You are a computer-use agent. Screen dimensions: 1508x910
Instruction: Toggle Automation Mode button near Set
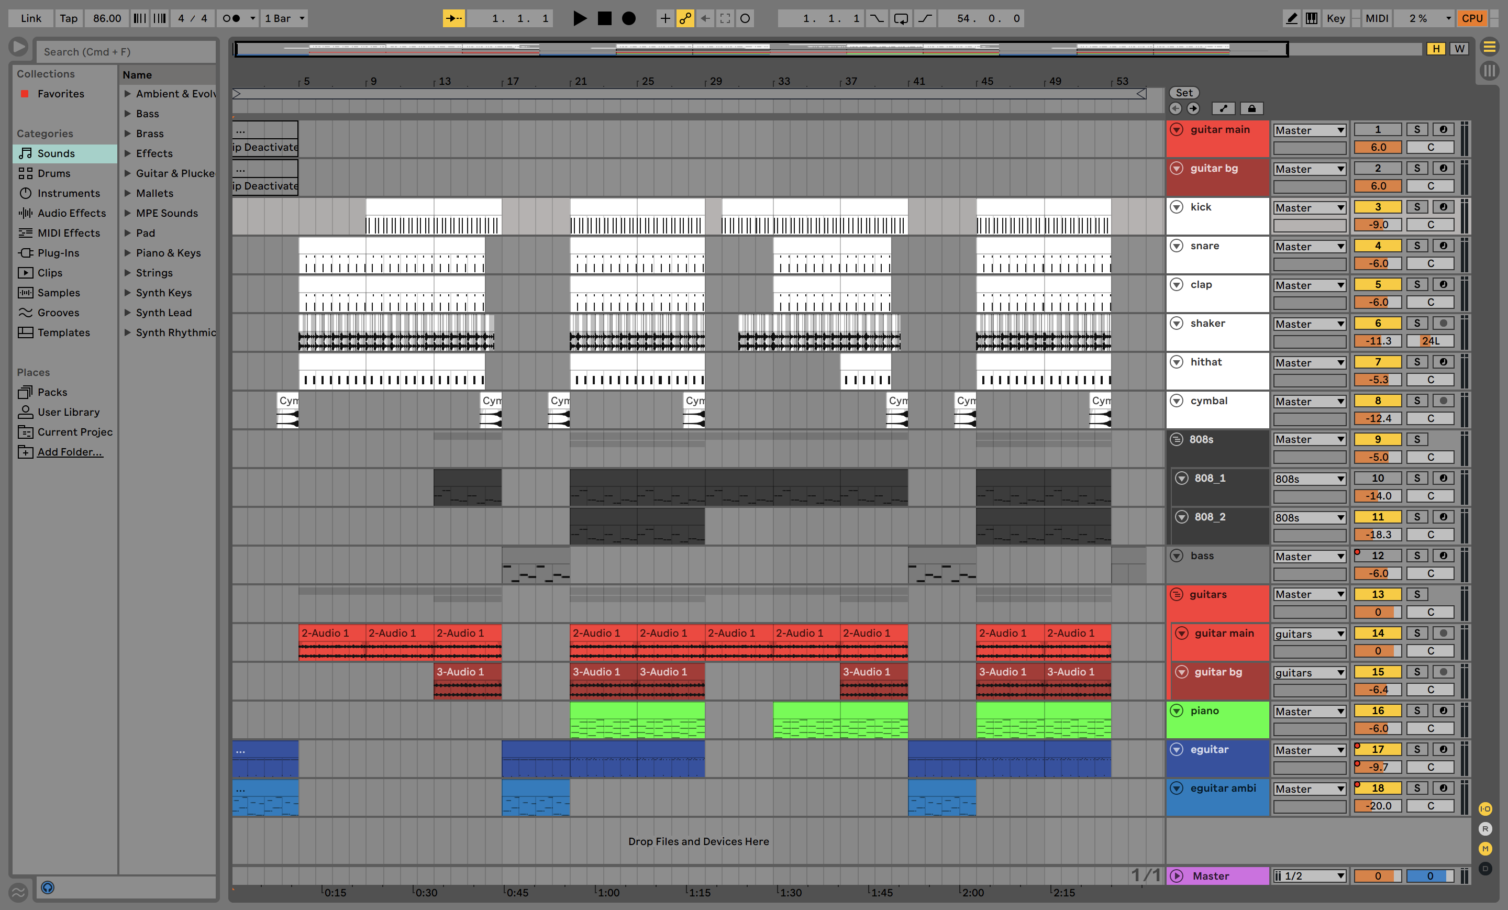pos(1223,108)
